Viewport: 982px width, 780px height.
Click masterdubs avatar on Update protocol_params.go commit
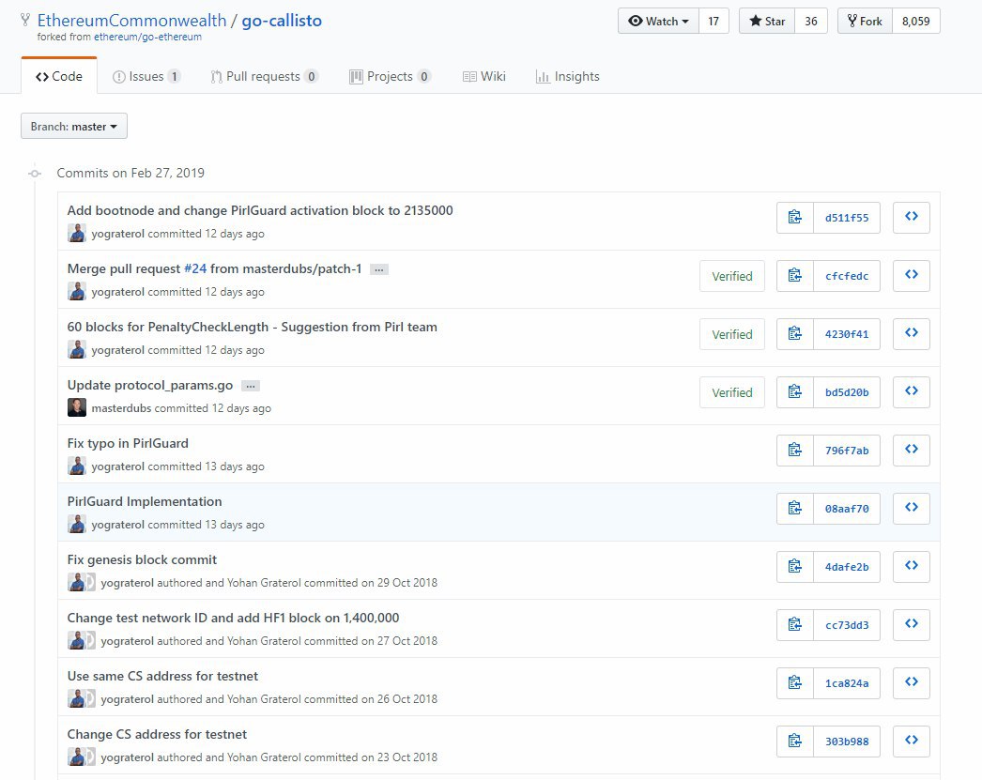tap(76, 407)
